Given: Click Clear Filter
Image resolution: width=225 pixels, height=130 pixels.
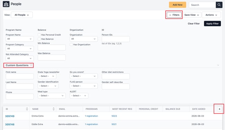Looking at the screenshot, I should tap(194, 23).
